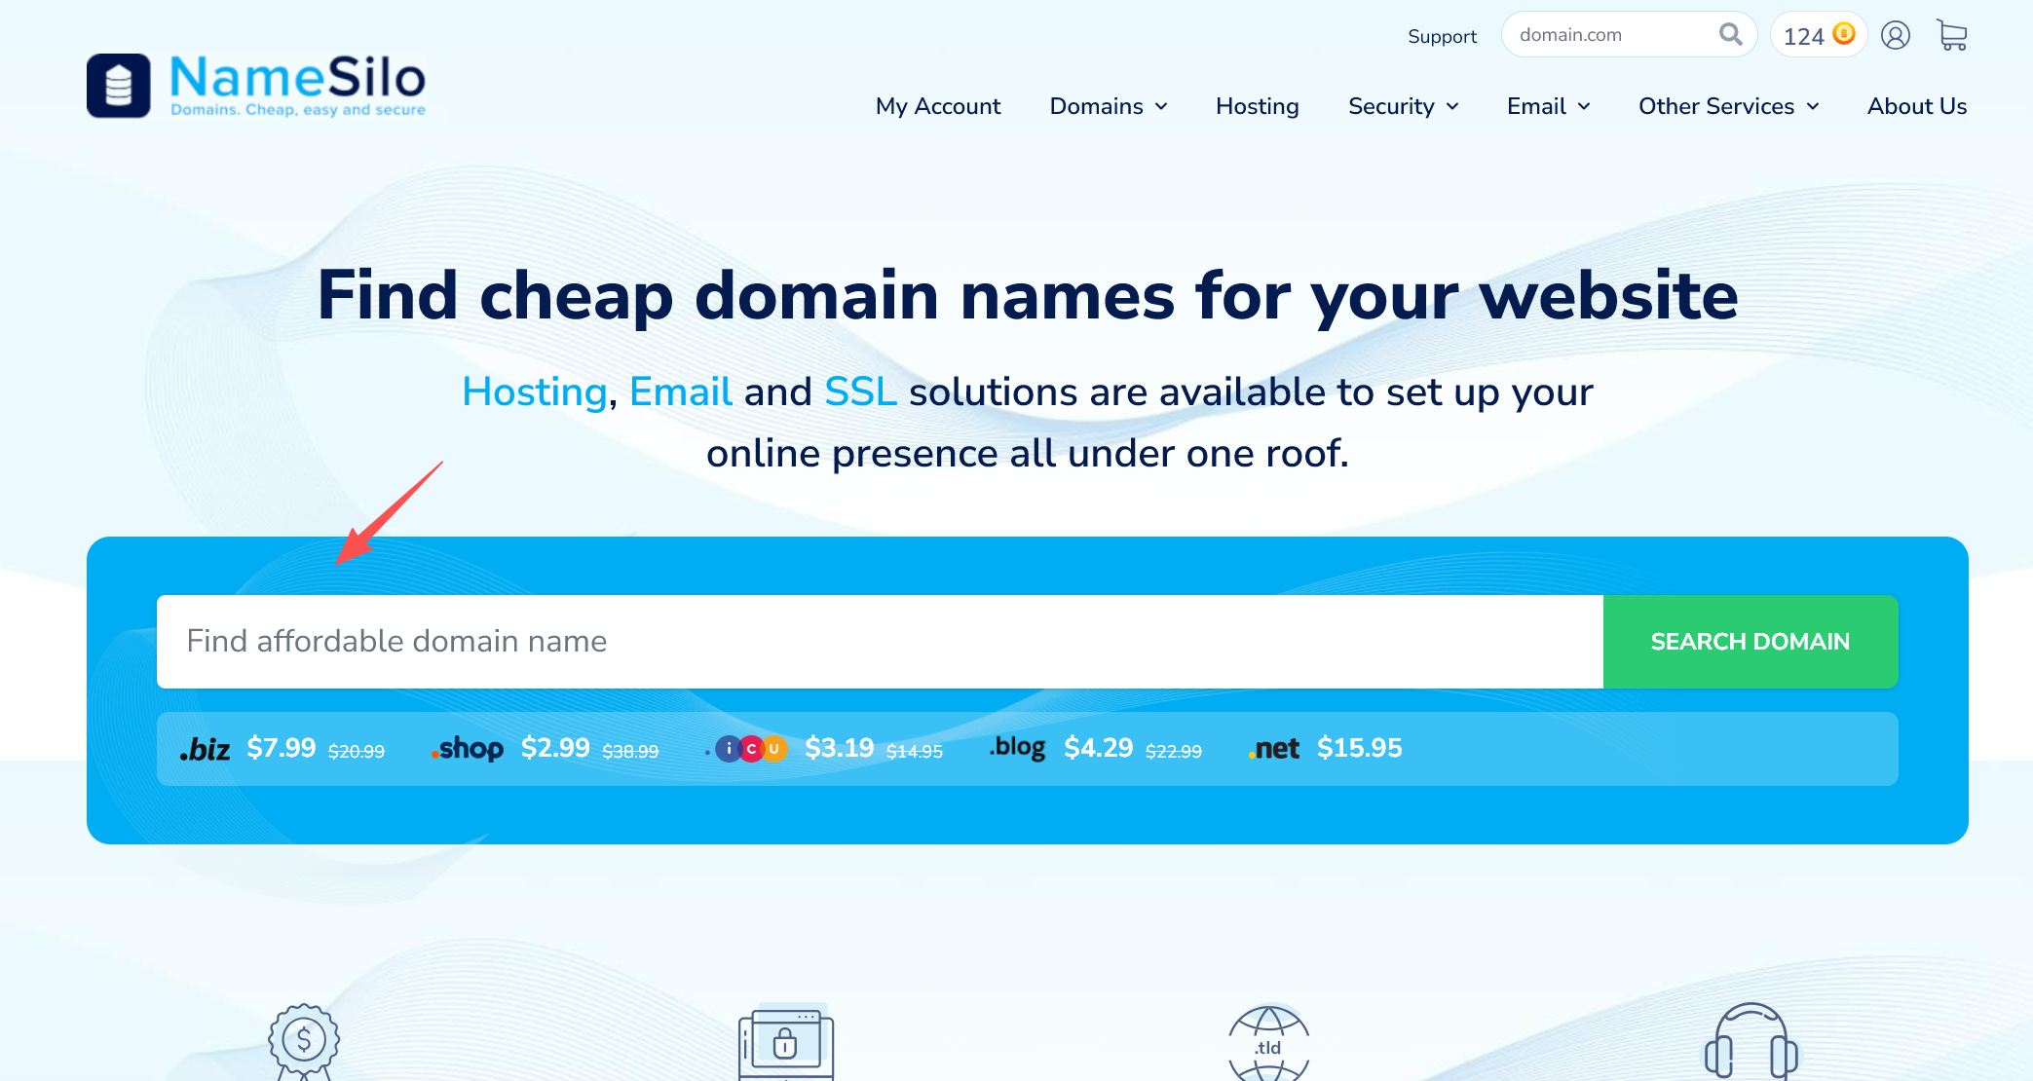Go to the Hosting menu item
Image resolution: width=2033 pixels, height=1081 pixels.
click(x=1257, y=106)
